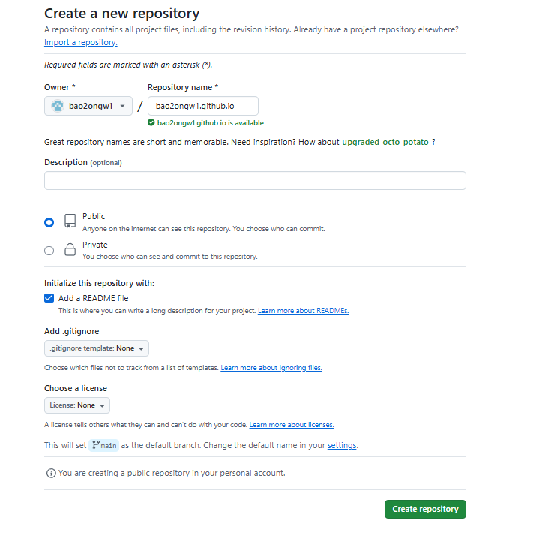The height and width of the screenshot is (554, 551).
Task: Open the Import a repository link
Action: click(81, 42)
